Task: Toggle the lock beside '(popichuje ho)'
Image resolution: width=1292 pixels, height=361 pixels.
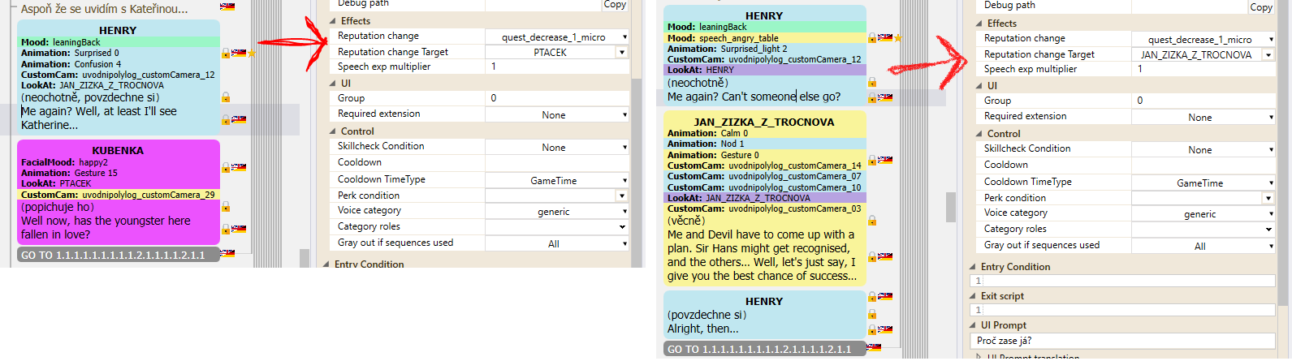Action: click(x=226, y=207)
